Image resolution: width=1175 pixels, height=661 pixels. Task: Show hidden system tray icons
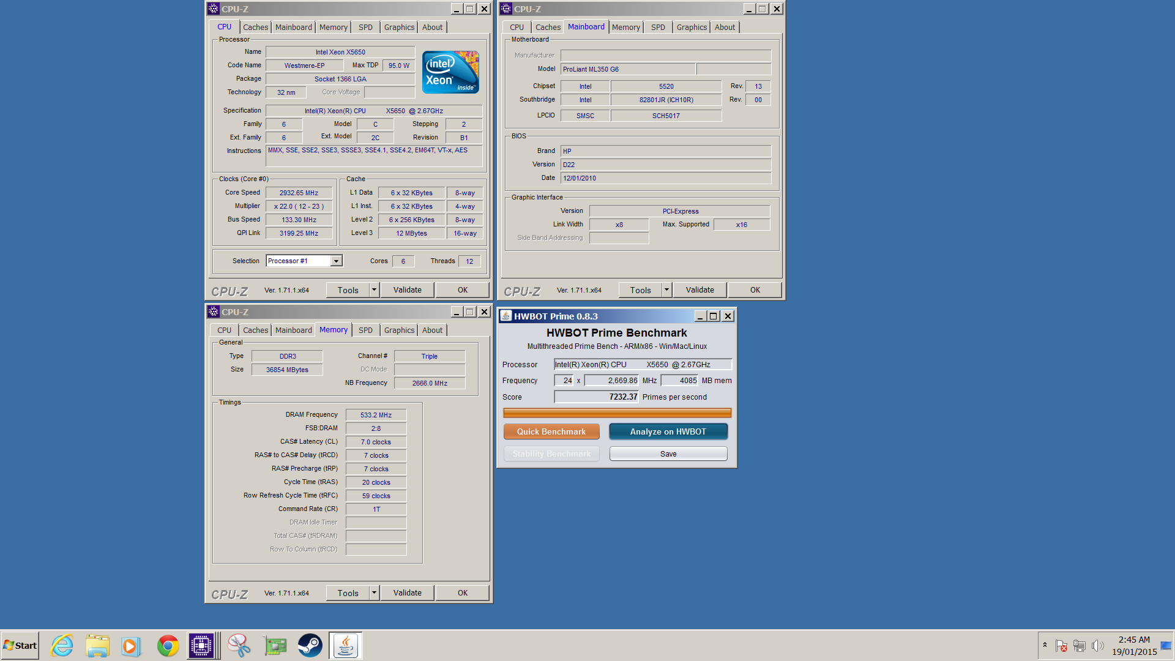click(x=1045, y=645)
